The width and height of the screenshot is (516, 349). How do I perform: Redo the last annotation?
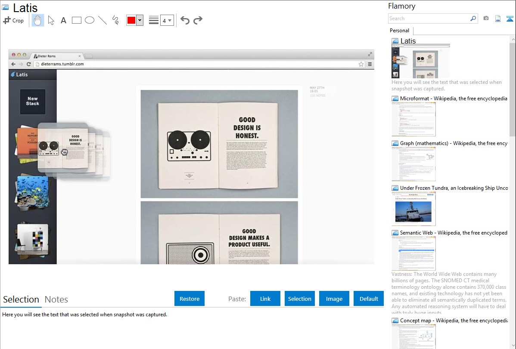(198, 20)
